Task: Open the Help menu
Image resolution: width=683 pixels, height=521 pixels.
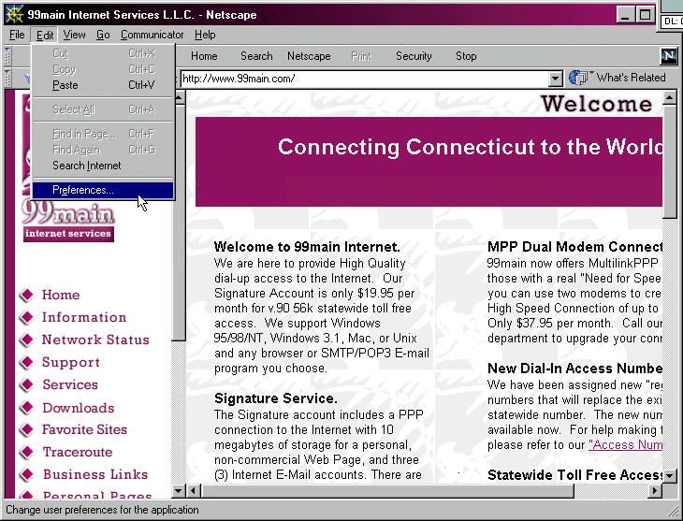Action: pos(205,35)
